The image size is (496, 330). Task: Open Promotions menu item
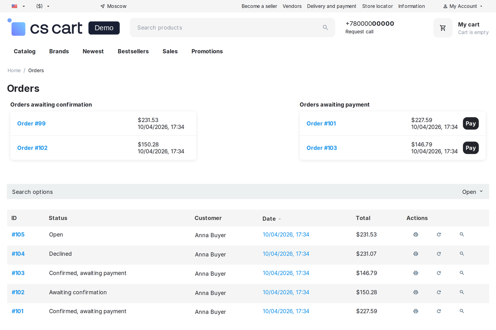(207, 51)
